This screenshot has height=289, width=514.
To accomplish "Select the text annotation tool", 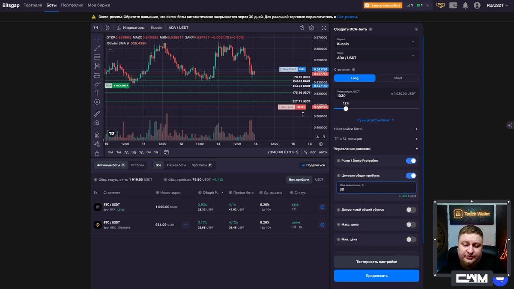I will point(97,93).
